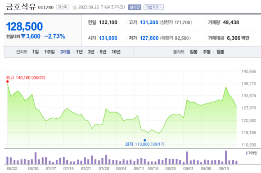261x173 pixels.
Task: Click the 코스피 market badge
Action: (x=63, y=7)
